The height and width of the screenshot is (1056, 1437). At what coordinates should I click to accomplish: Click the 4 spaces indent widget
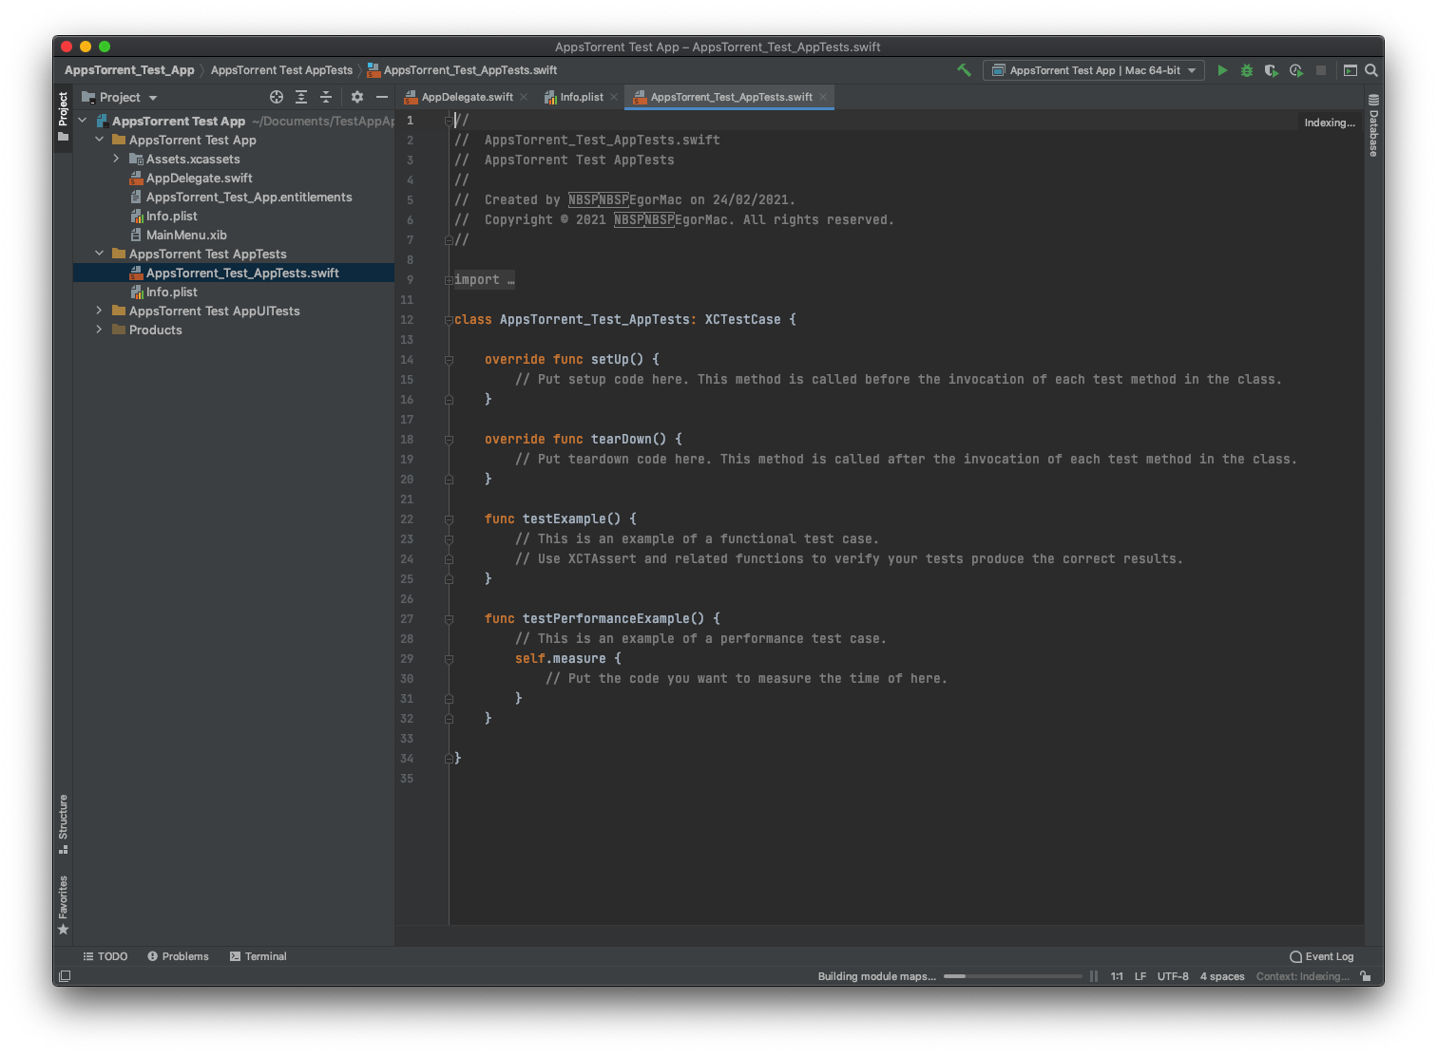click(1222, 976)
